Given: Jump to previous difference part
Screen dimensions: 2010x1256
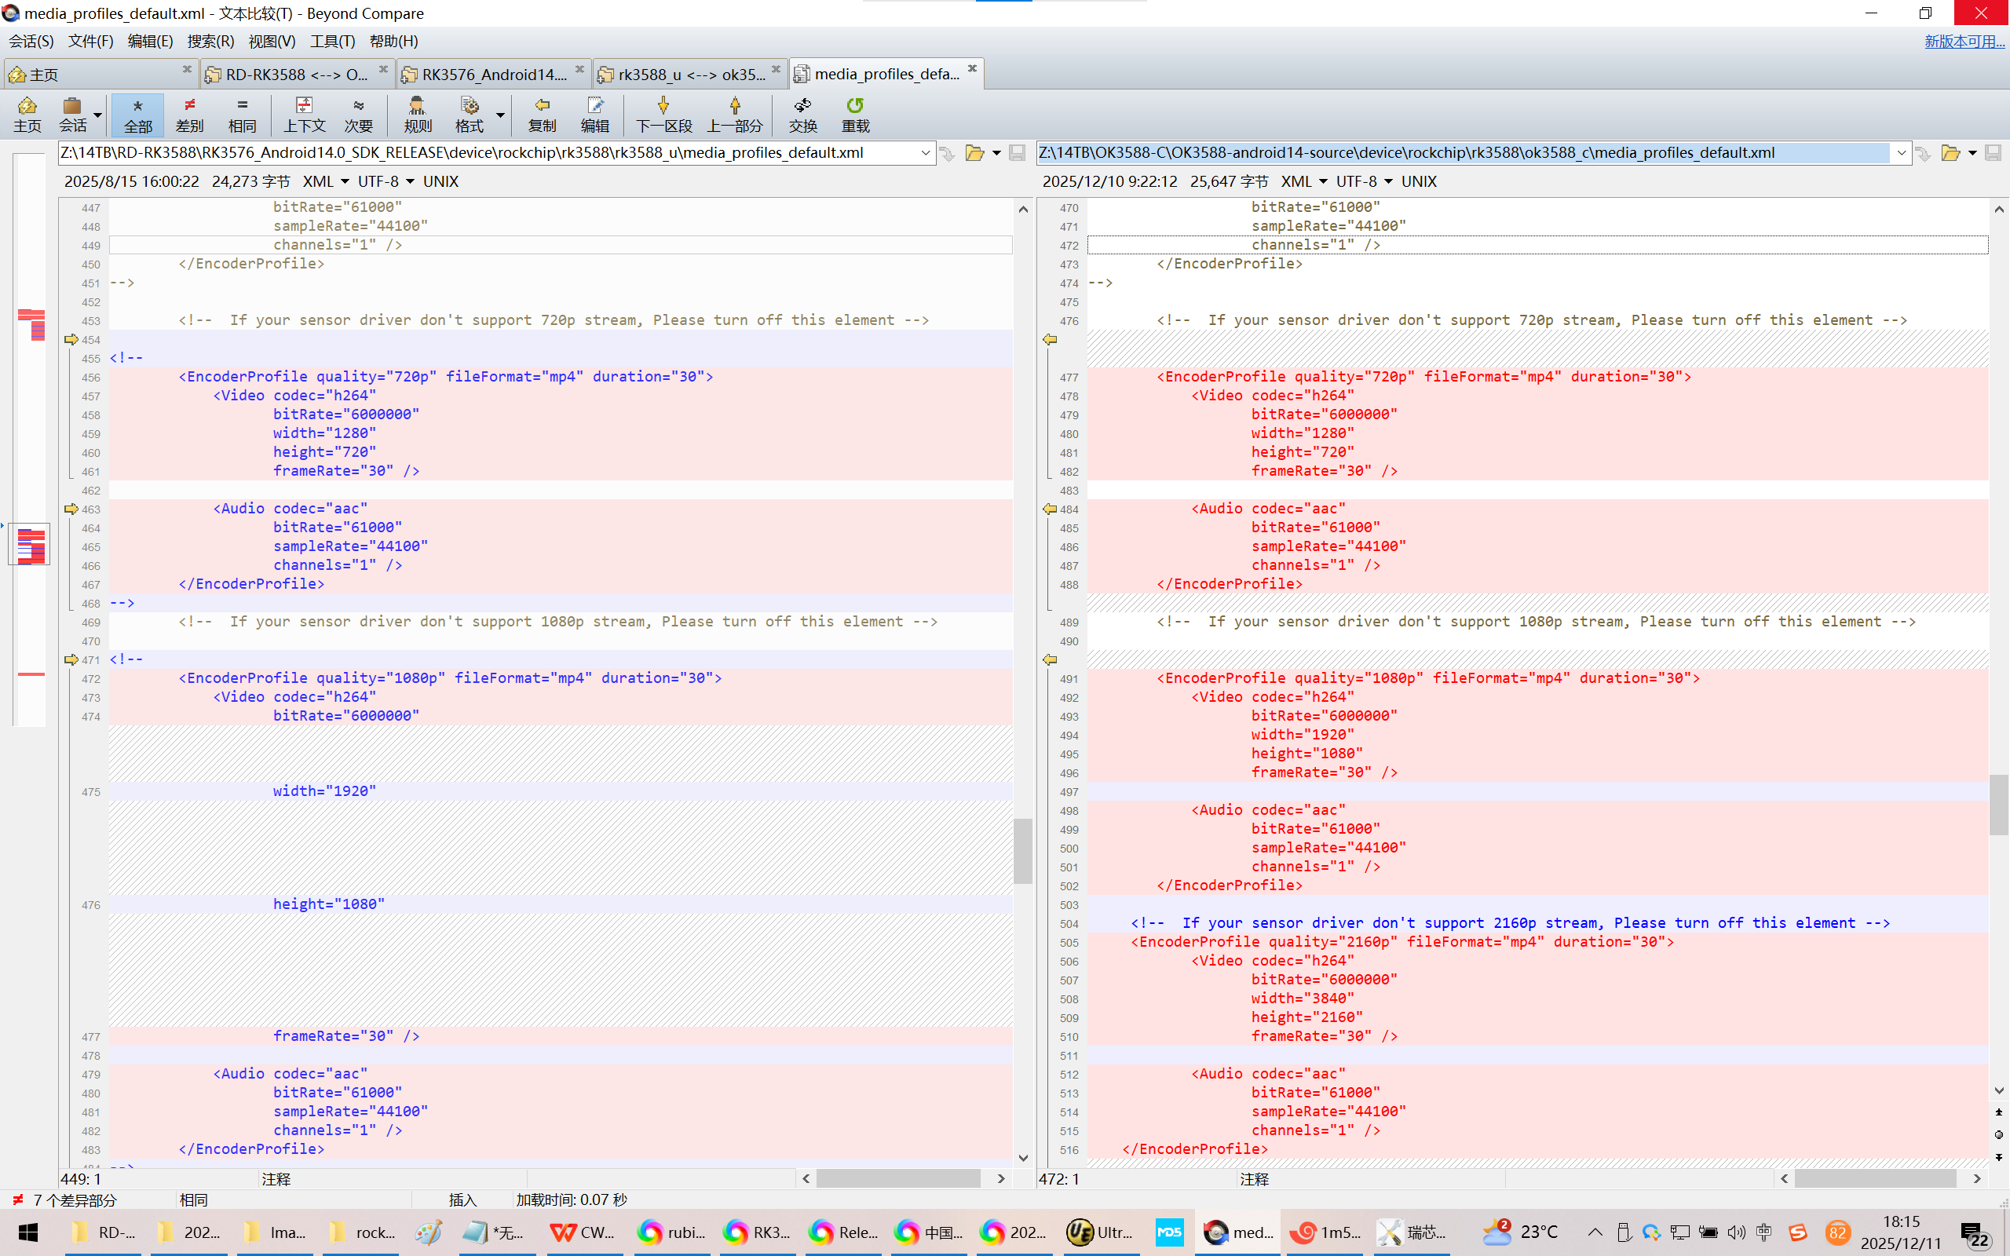Looking at the screenshot, I should (x=734, y=114).
